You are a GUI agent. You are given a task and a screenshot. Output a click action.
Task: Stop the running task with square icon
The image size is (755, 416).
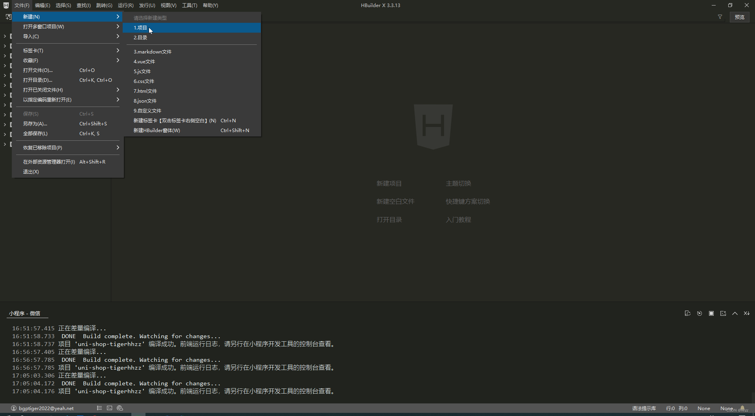tap(711, 313)
